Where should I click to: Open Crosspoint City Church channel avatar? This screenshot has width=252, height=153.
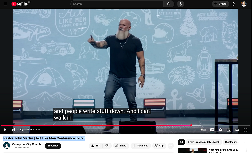(x=7, y=146)
